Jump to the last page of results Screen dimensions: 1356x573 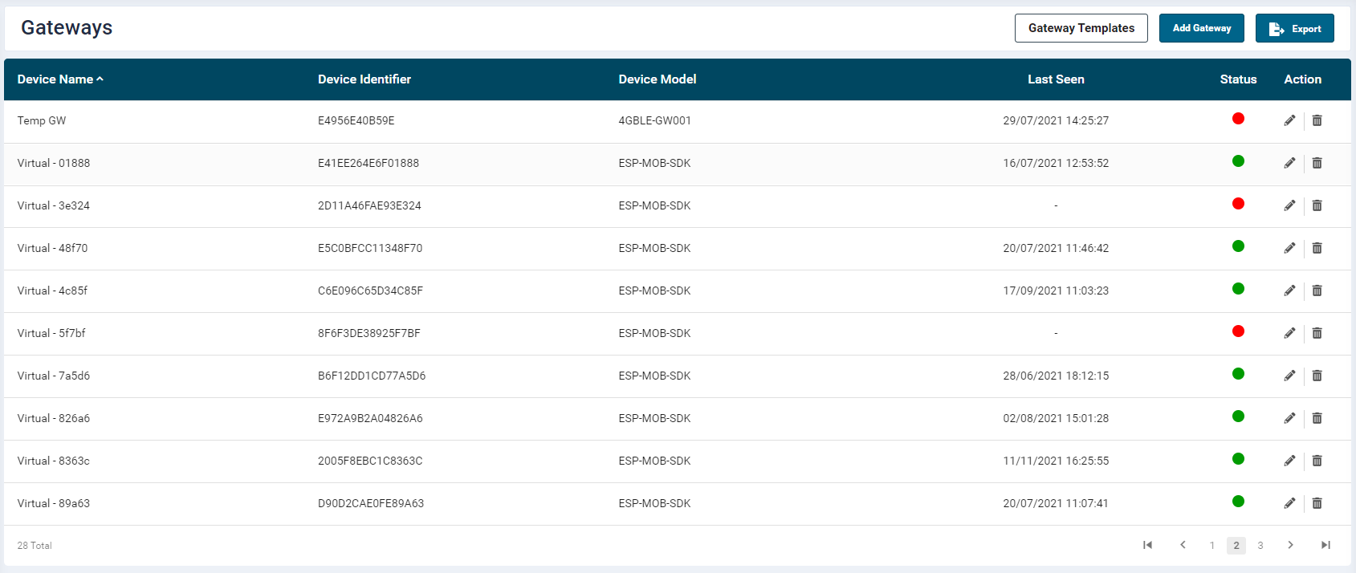(1325, 546)
